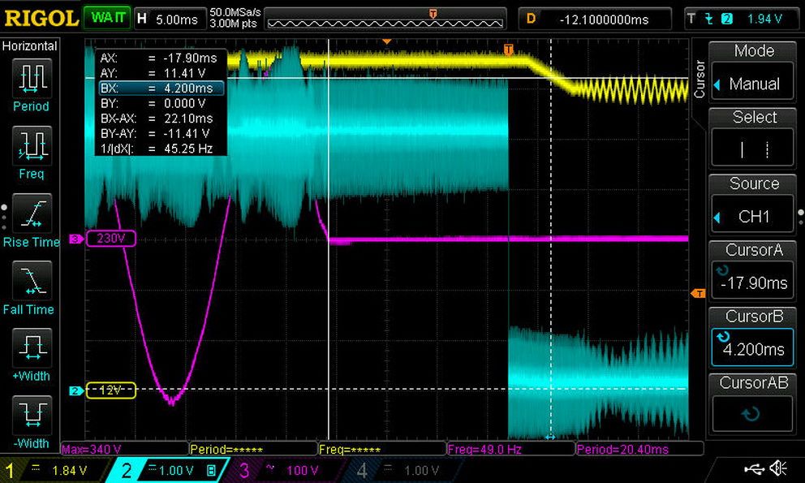The width and height of the screenshot is (805, 483).
Task: Click the USB connection status icon
Action: 754,468
